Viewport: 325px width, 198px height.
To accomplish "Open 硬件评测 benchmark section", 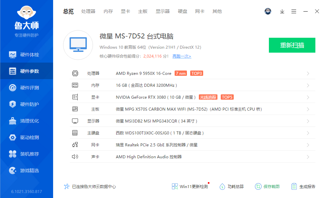I will pos(27,88).
